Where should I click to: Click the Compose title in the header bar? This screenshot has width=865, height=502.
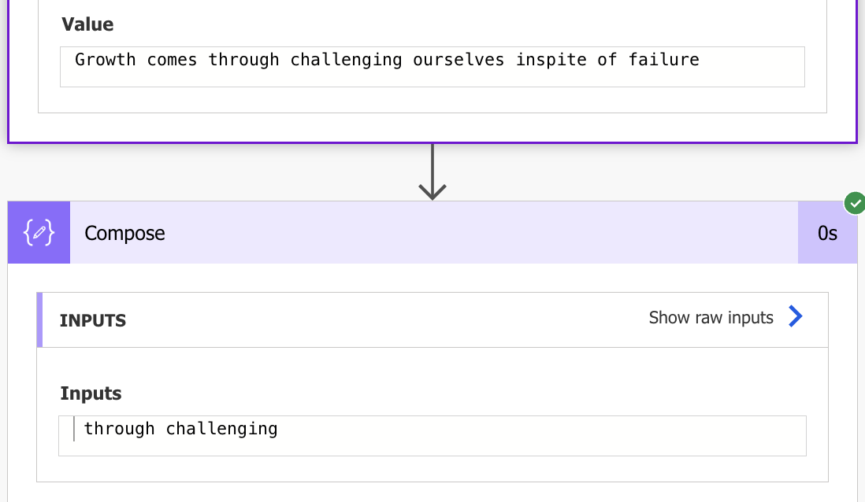point(124,232)
